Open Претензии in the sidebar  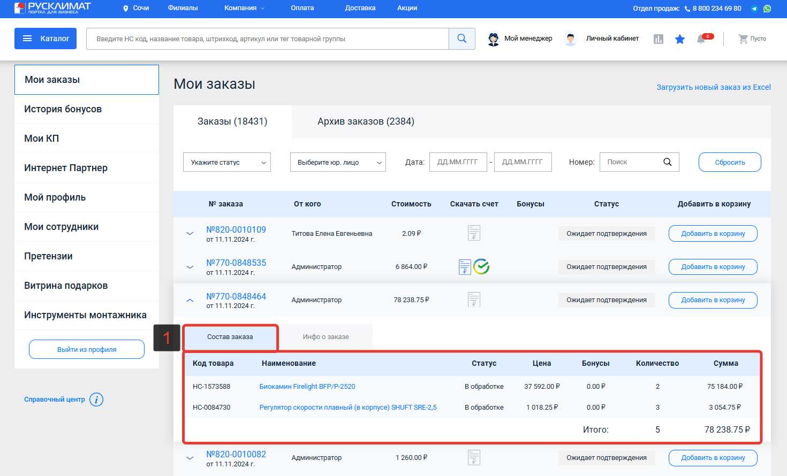click(87, 256)
